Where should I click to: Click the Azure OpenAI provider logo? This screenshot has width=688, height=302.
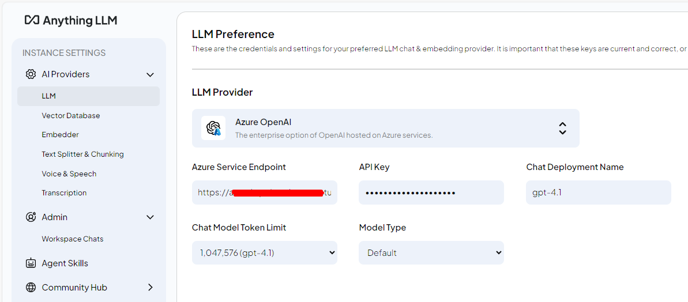pyautogui.click(x=213, y=128)
